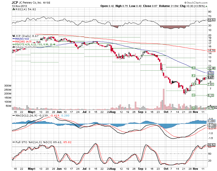Click the R2 pivot marker

[193, 68]
